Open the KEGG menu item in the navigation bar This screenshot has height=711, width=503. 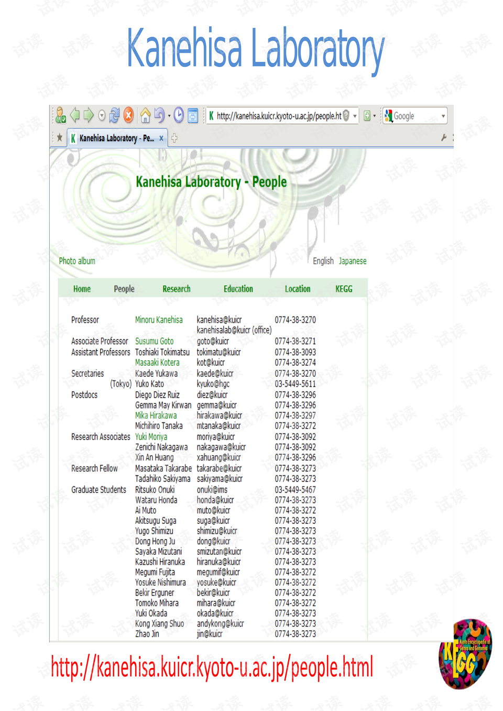click(x=344, y=289)
